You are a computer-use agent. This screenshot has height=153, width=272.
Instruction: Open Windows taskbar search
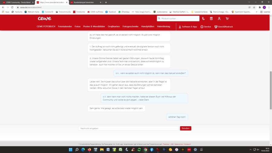pos(77,150)
